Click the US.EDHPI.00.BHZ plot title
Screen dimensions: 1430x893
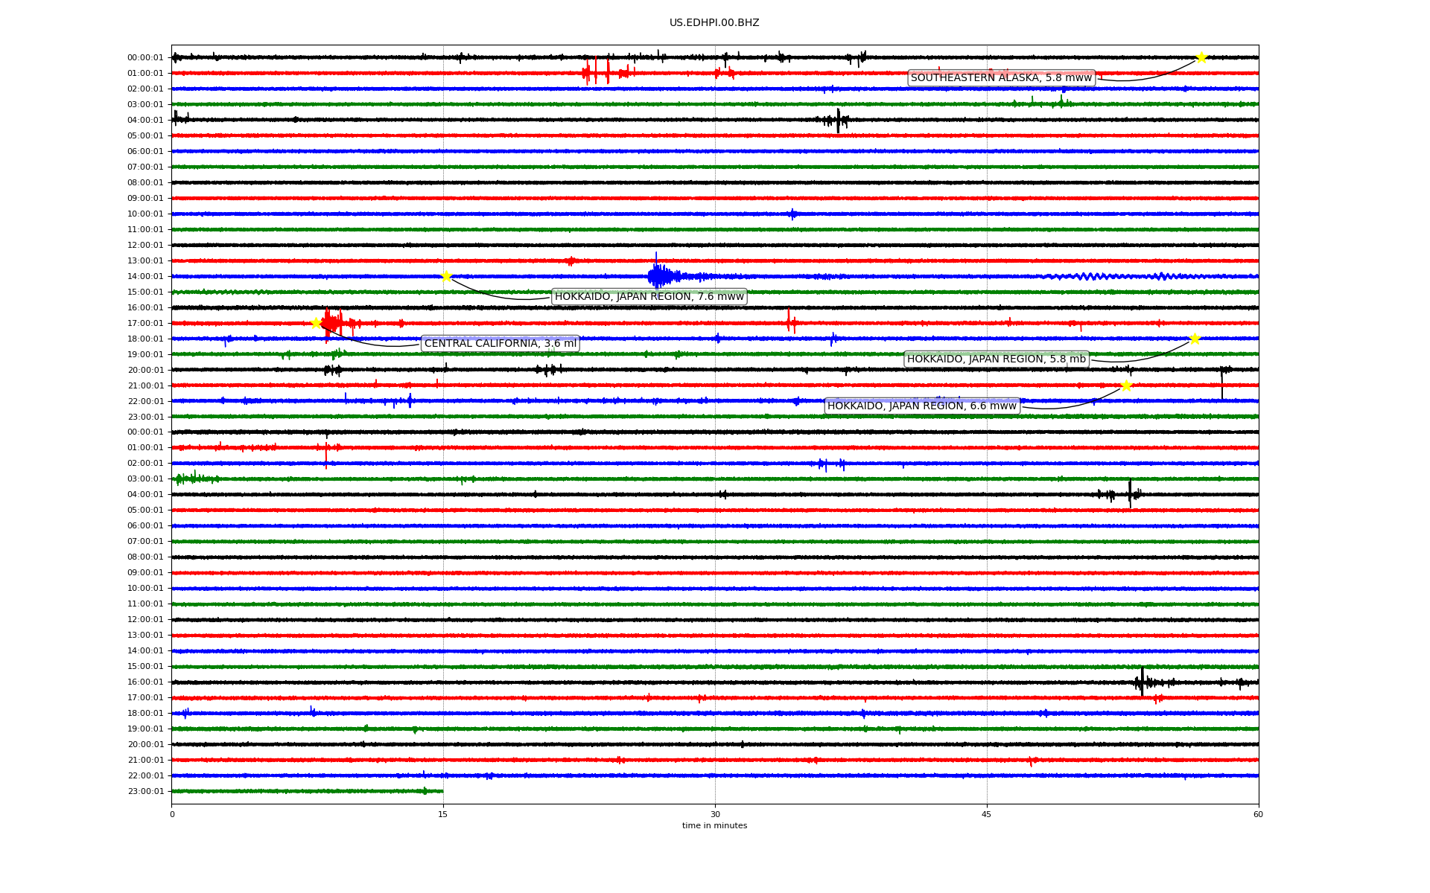[x=714, y=23]
